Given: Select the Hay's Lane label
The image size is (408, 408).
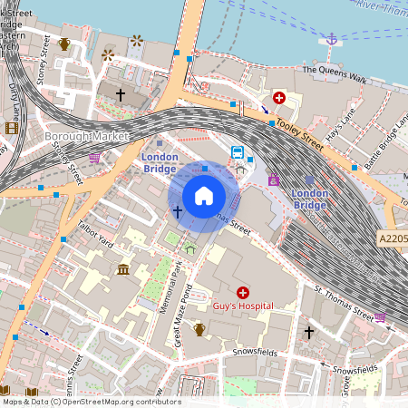Looking at the screenshot, I should coord(340,125).
